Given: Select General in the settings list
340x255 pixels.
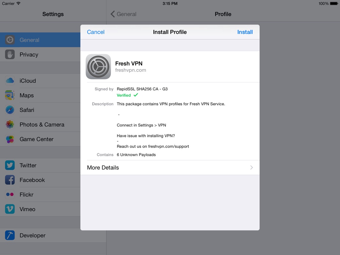Looking at the screenshot, I should [x=40, y=40].
